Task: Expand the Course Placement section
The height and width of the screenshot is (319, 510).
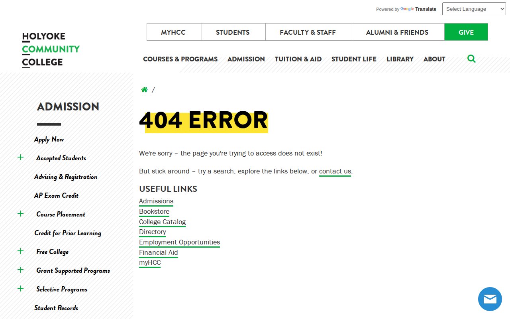Action: (21, 214)
